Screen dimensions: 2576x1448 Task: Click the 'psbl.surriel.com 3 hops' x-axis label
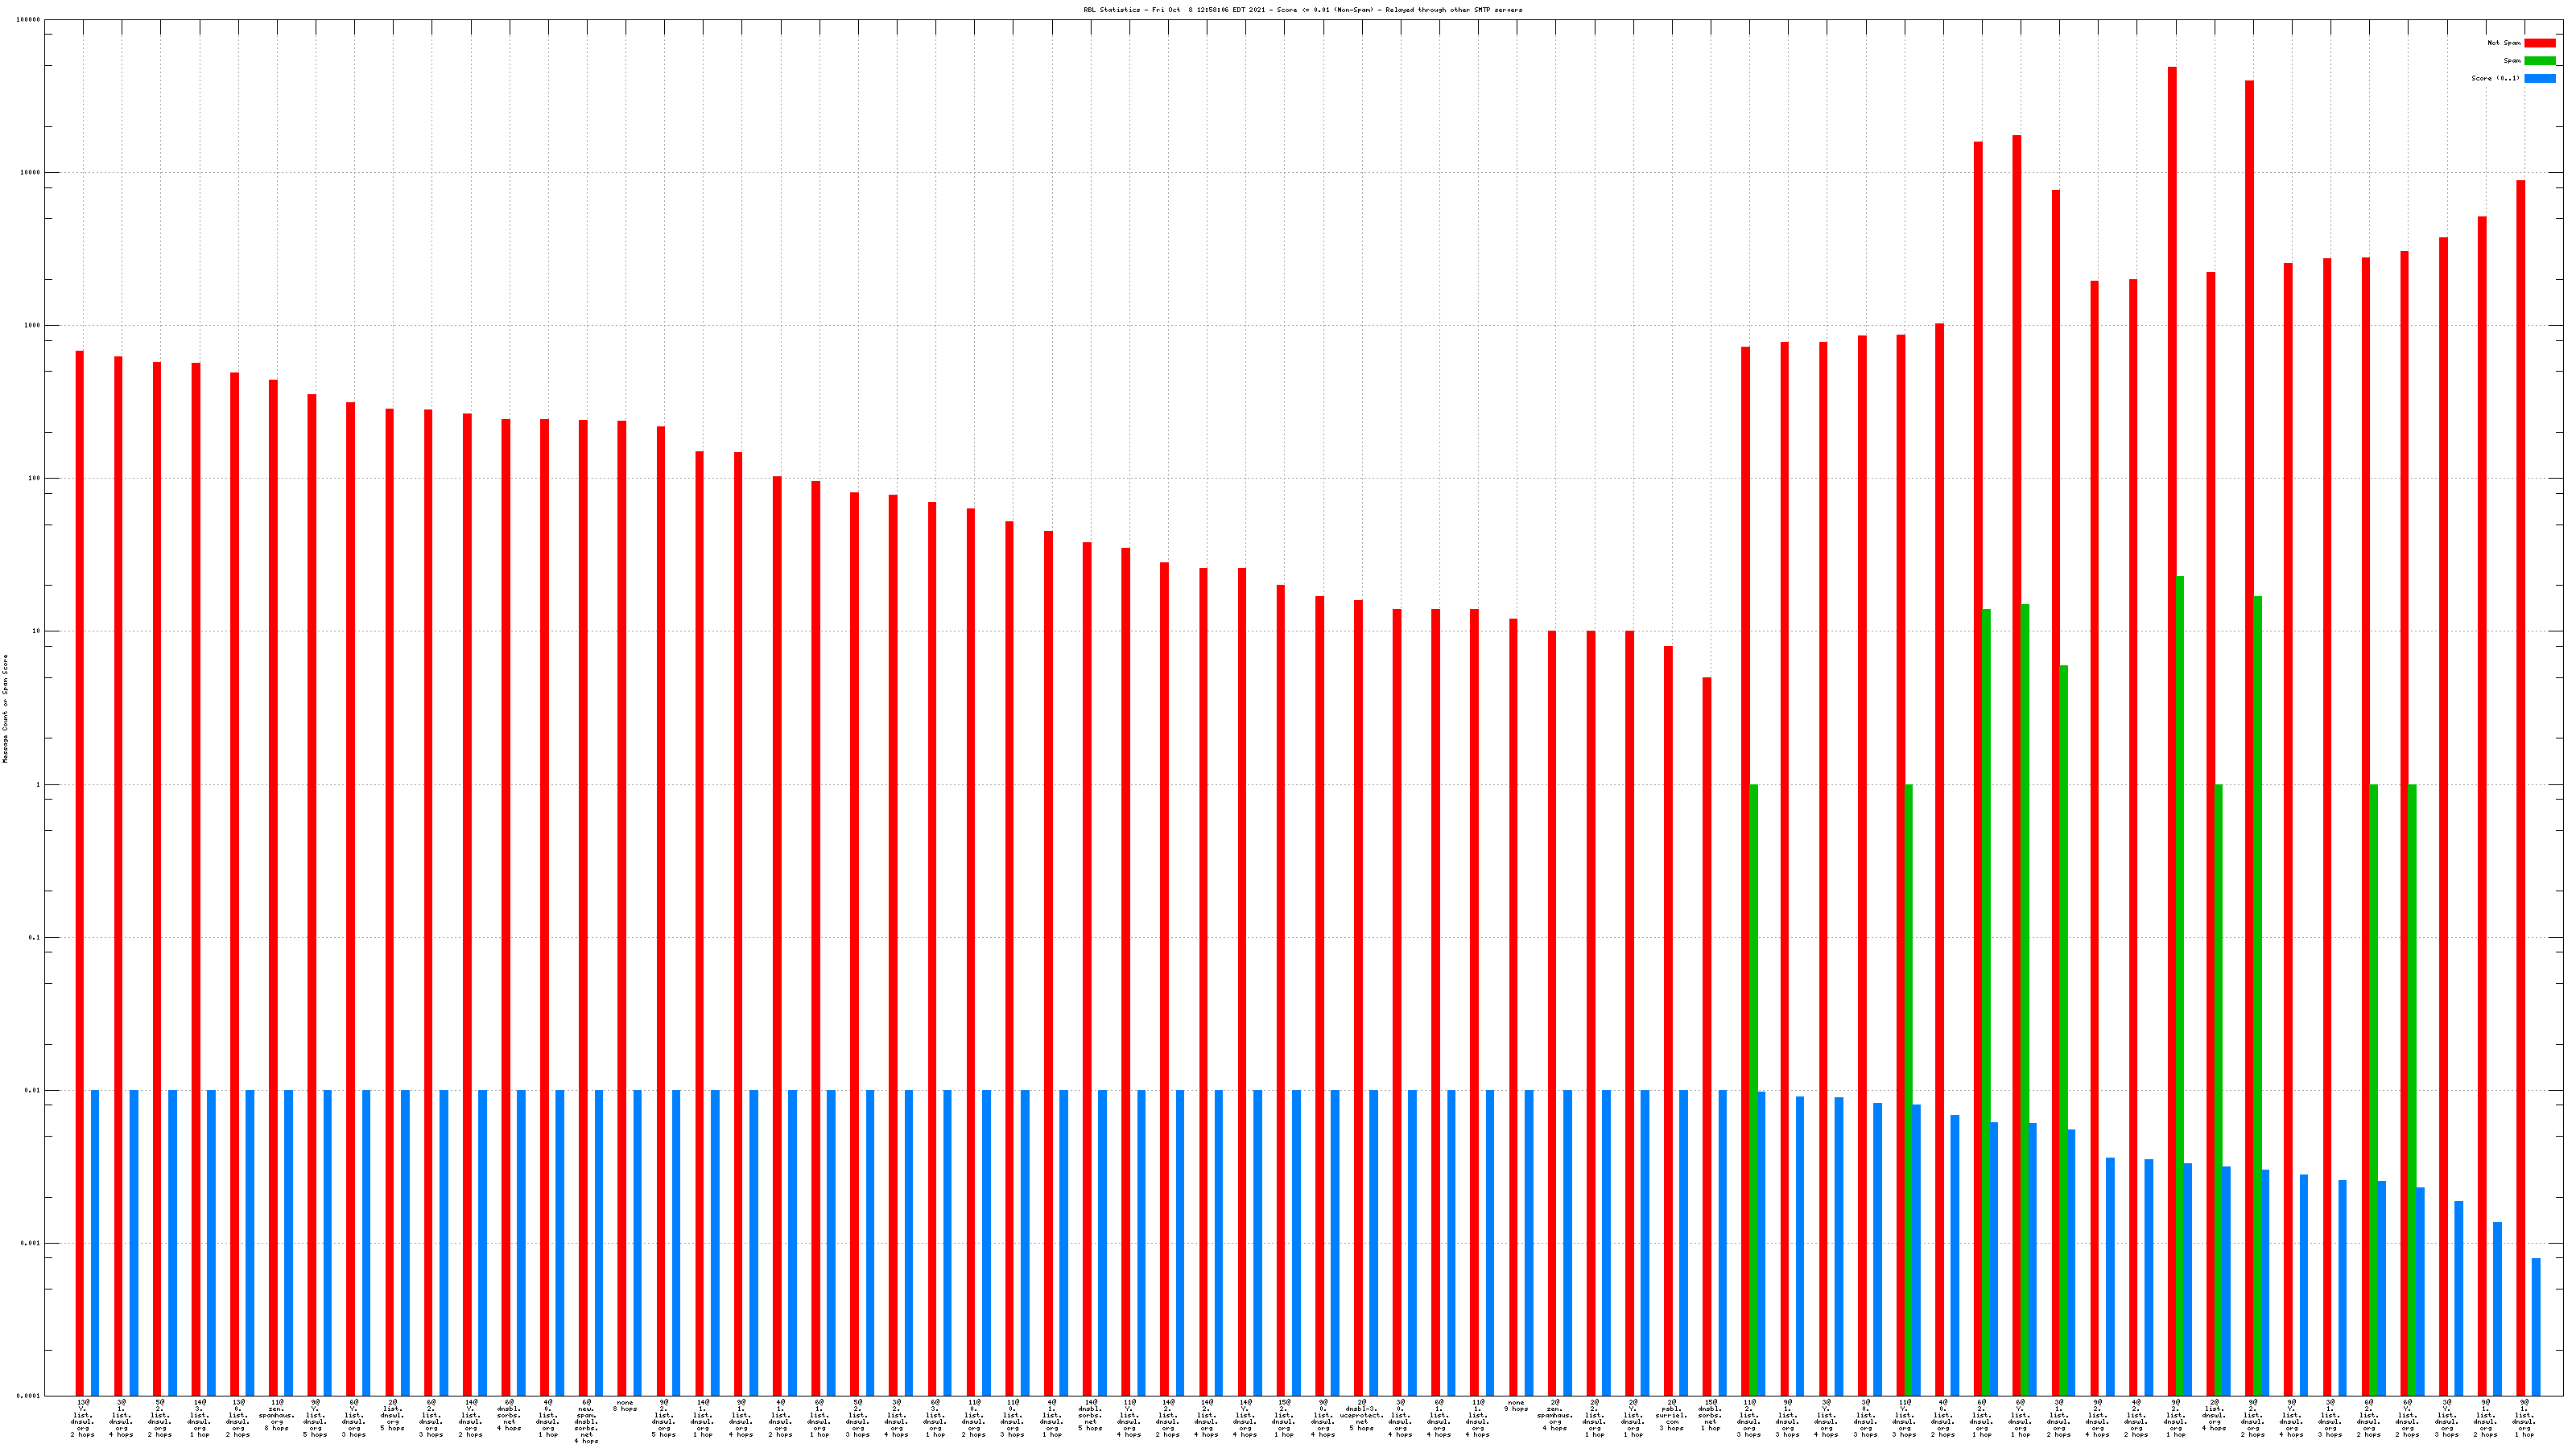click(1671, 1415)
